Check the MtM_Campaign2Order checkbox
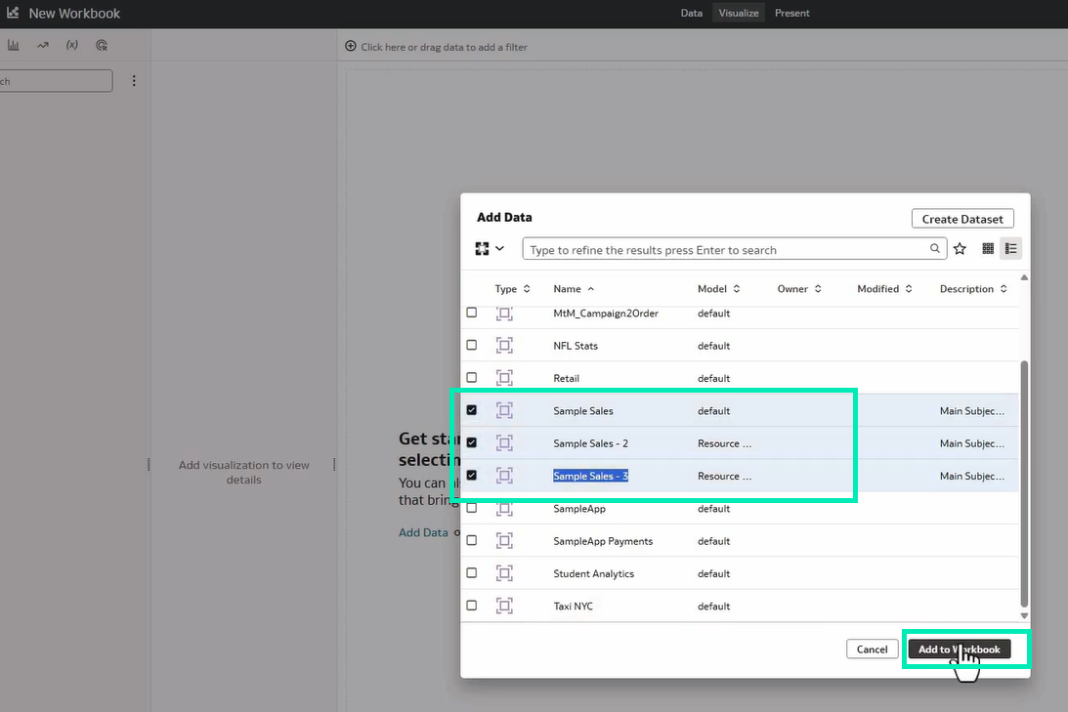This screenshot has height=712, width=1068. (471, 313)
